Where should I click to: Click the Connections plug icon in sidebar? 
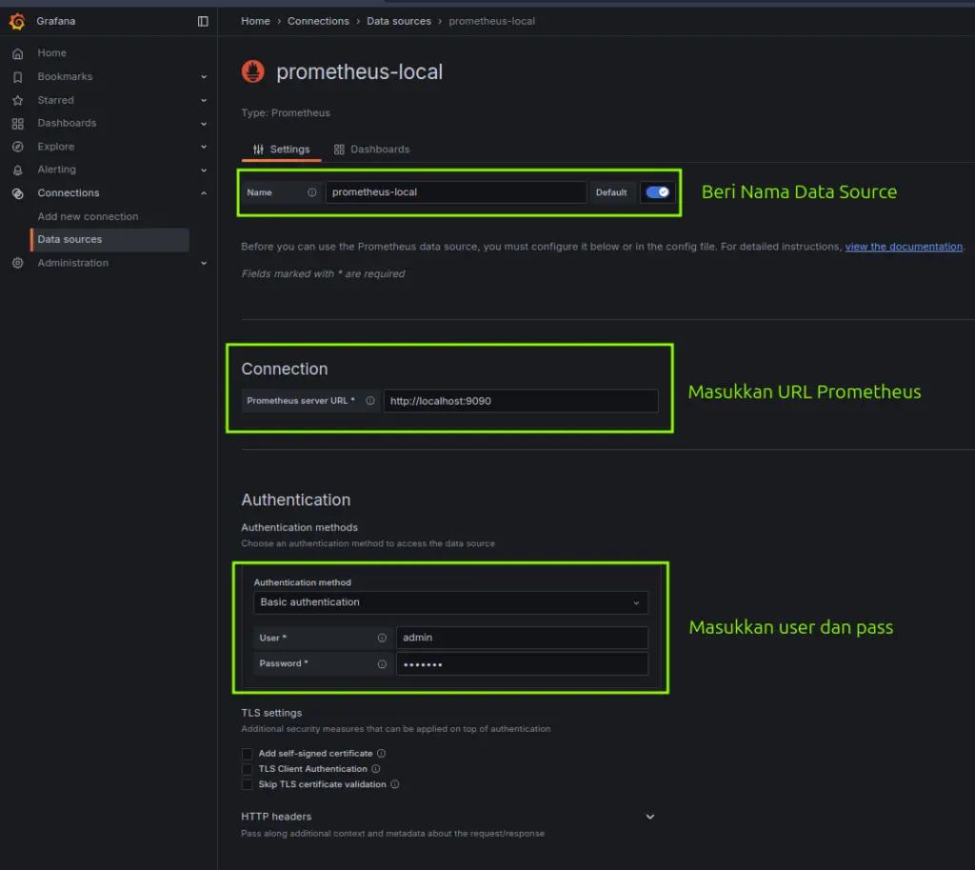(20, 192)
